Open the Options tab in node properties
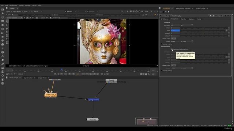The height and width of the screenshot is (131, 234). click(x=192, y=19)
